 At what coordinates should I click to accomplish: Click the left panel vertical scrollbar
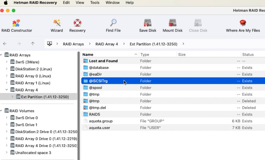[x=79, y=106]
